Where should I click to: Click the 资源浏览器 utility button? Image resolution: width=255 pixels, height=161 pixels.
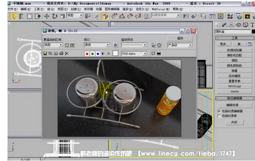tap(235, 50)
